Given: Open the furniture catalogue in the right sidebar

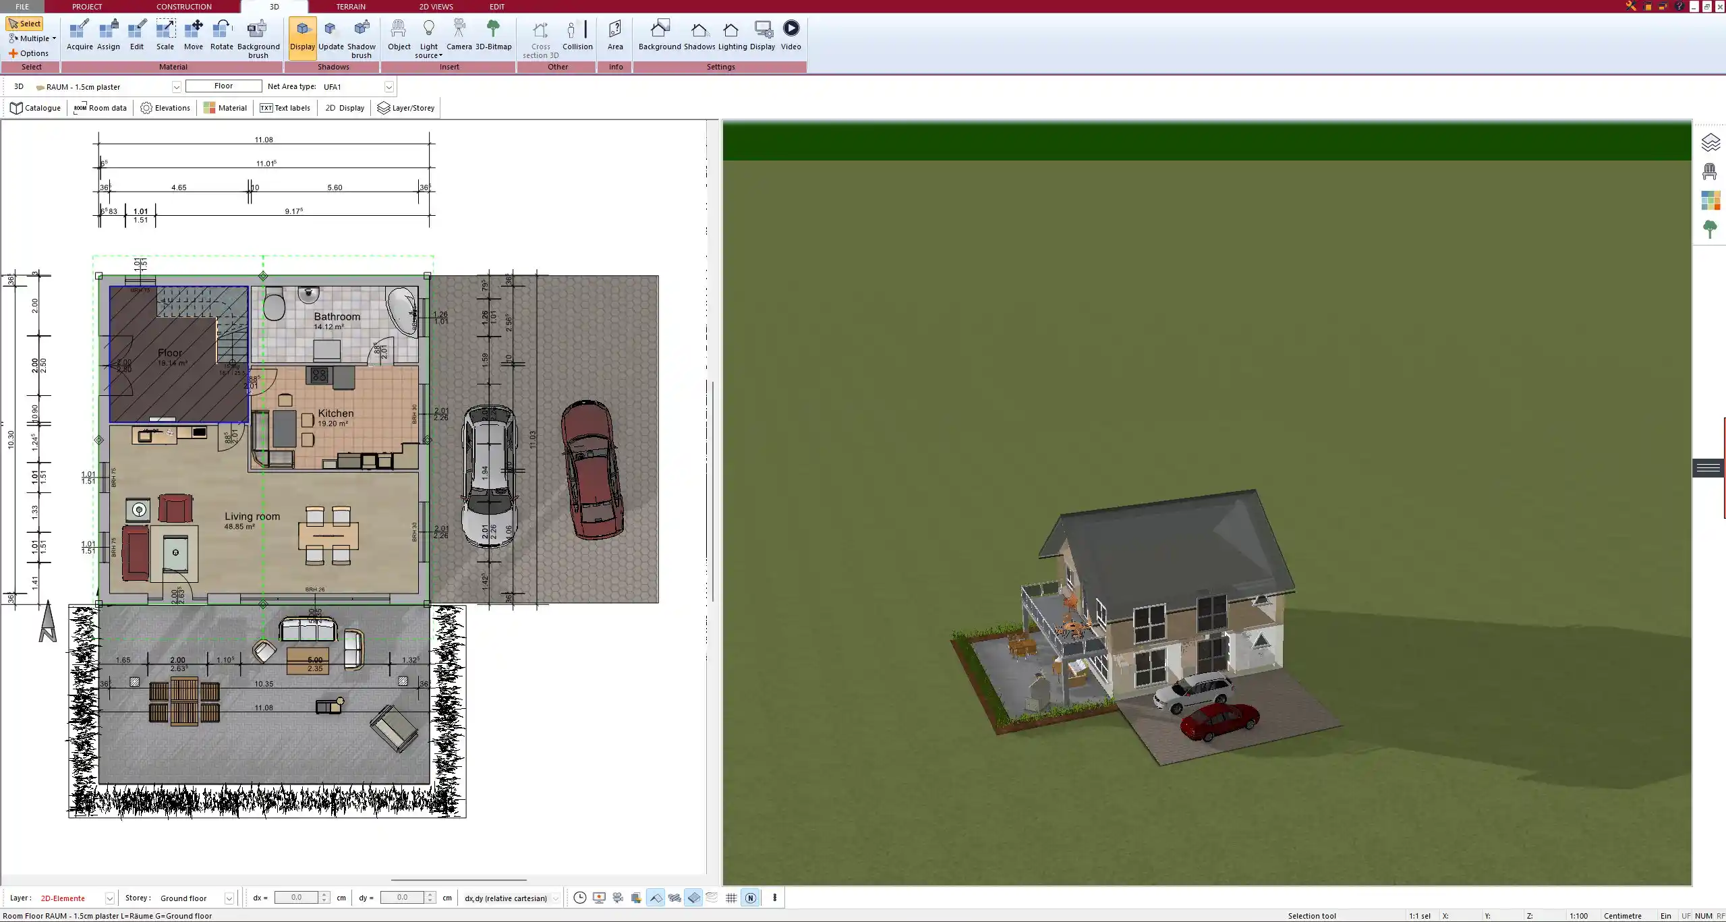Looking at the screenshot, I should [x=1709, y=171].
